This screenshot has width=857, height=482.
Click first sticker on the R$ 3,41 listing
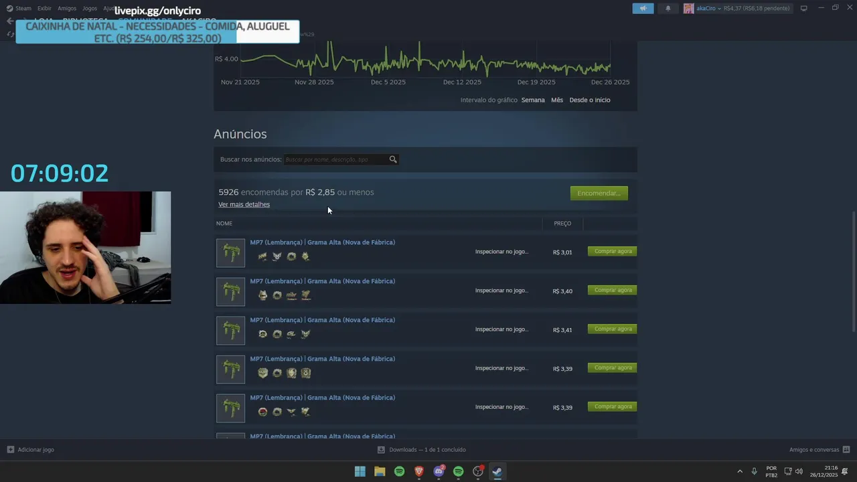[x=262, y=334]
